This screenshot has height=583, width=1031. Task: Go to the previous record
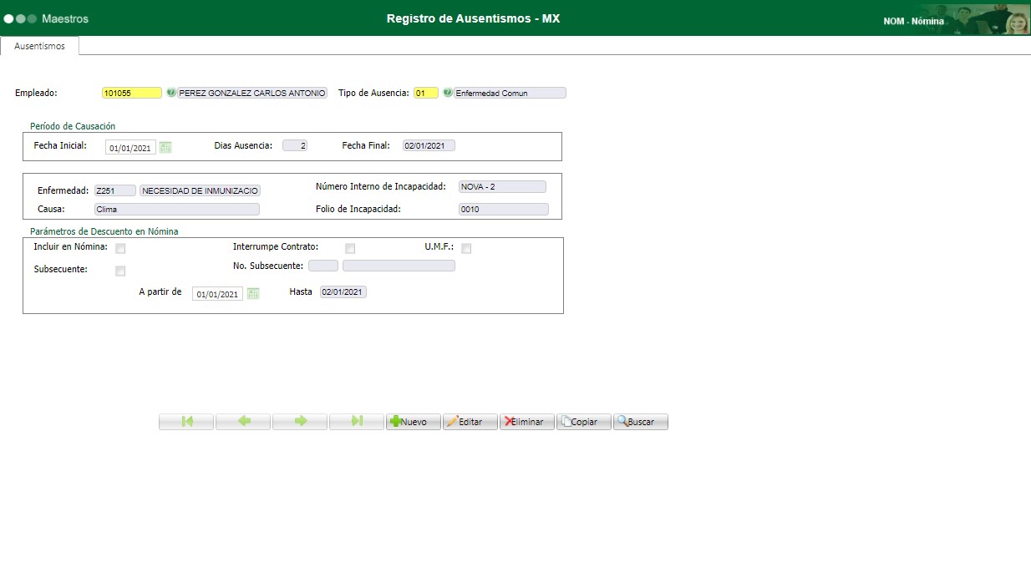243,422
